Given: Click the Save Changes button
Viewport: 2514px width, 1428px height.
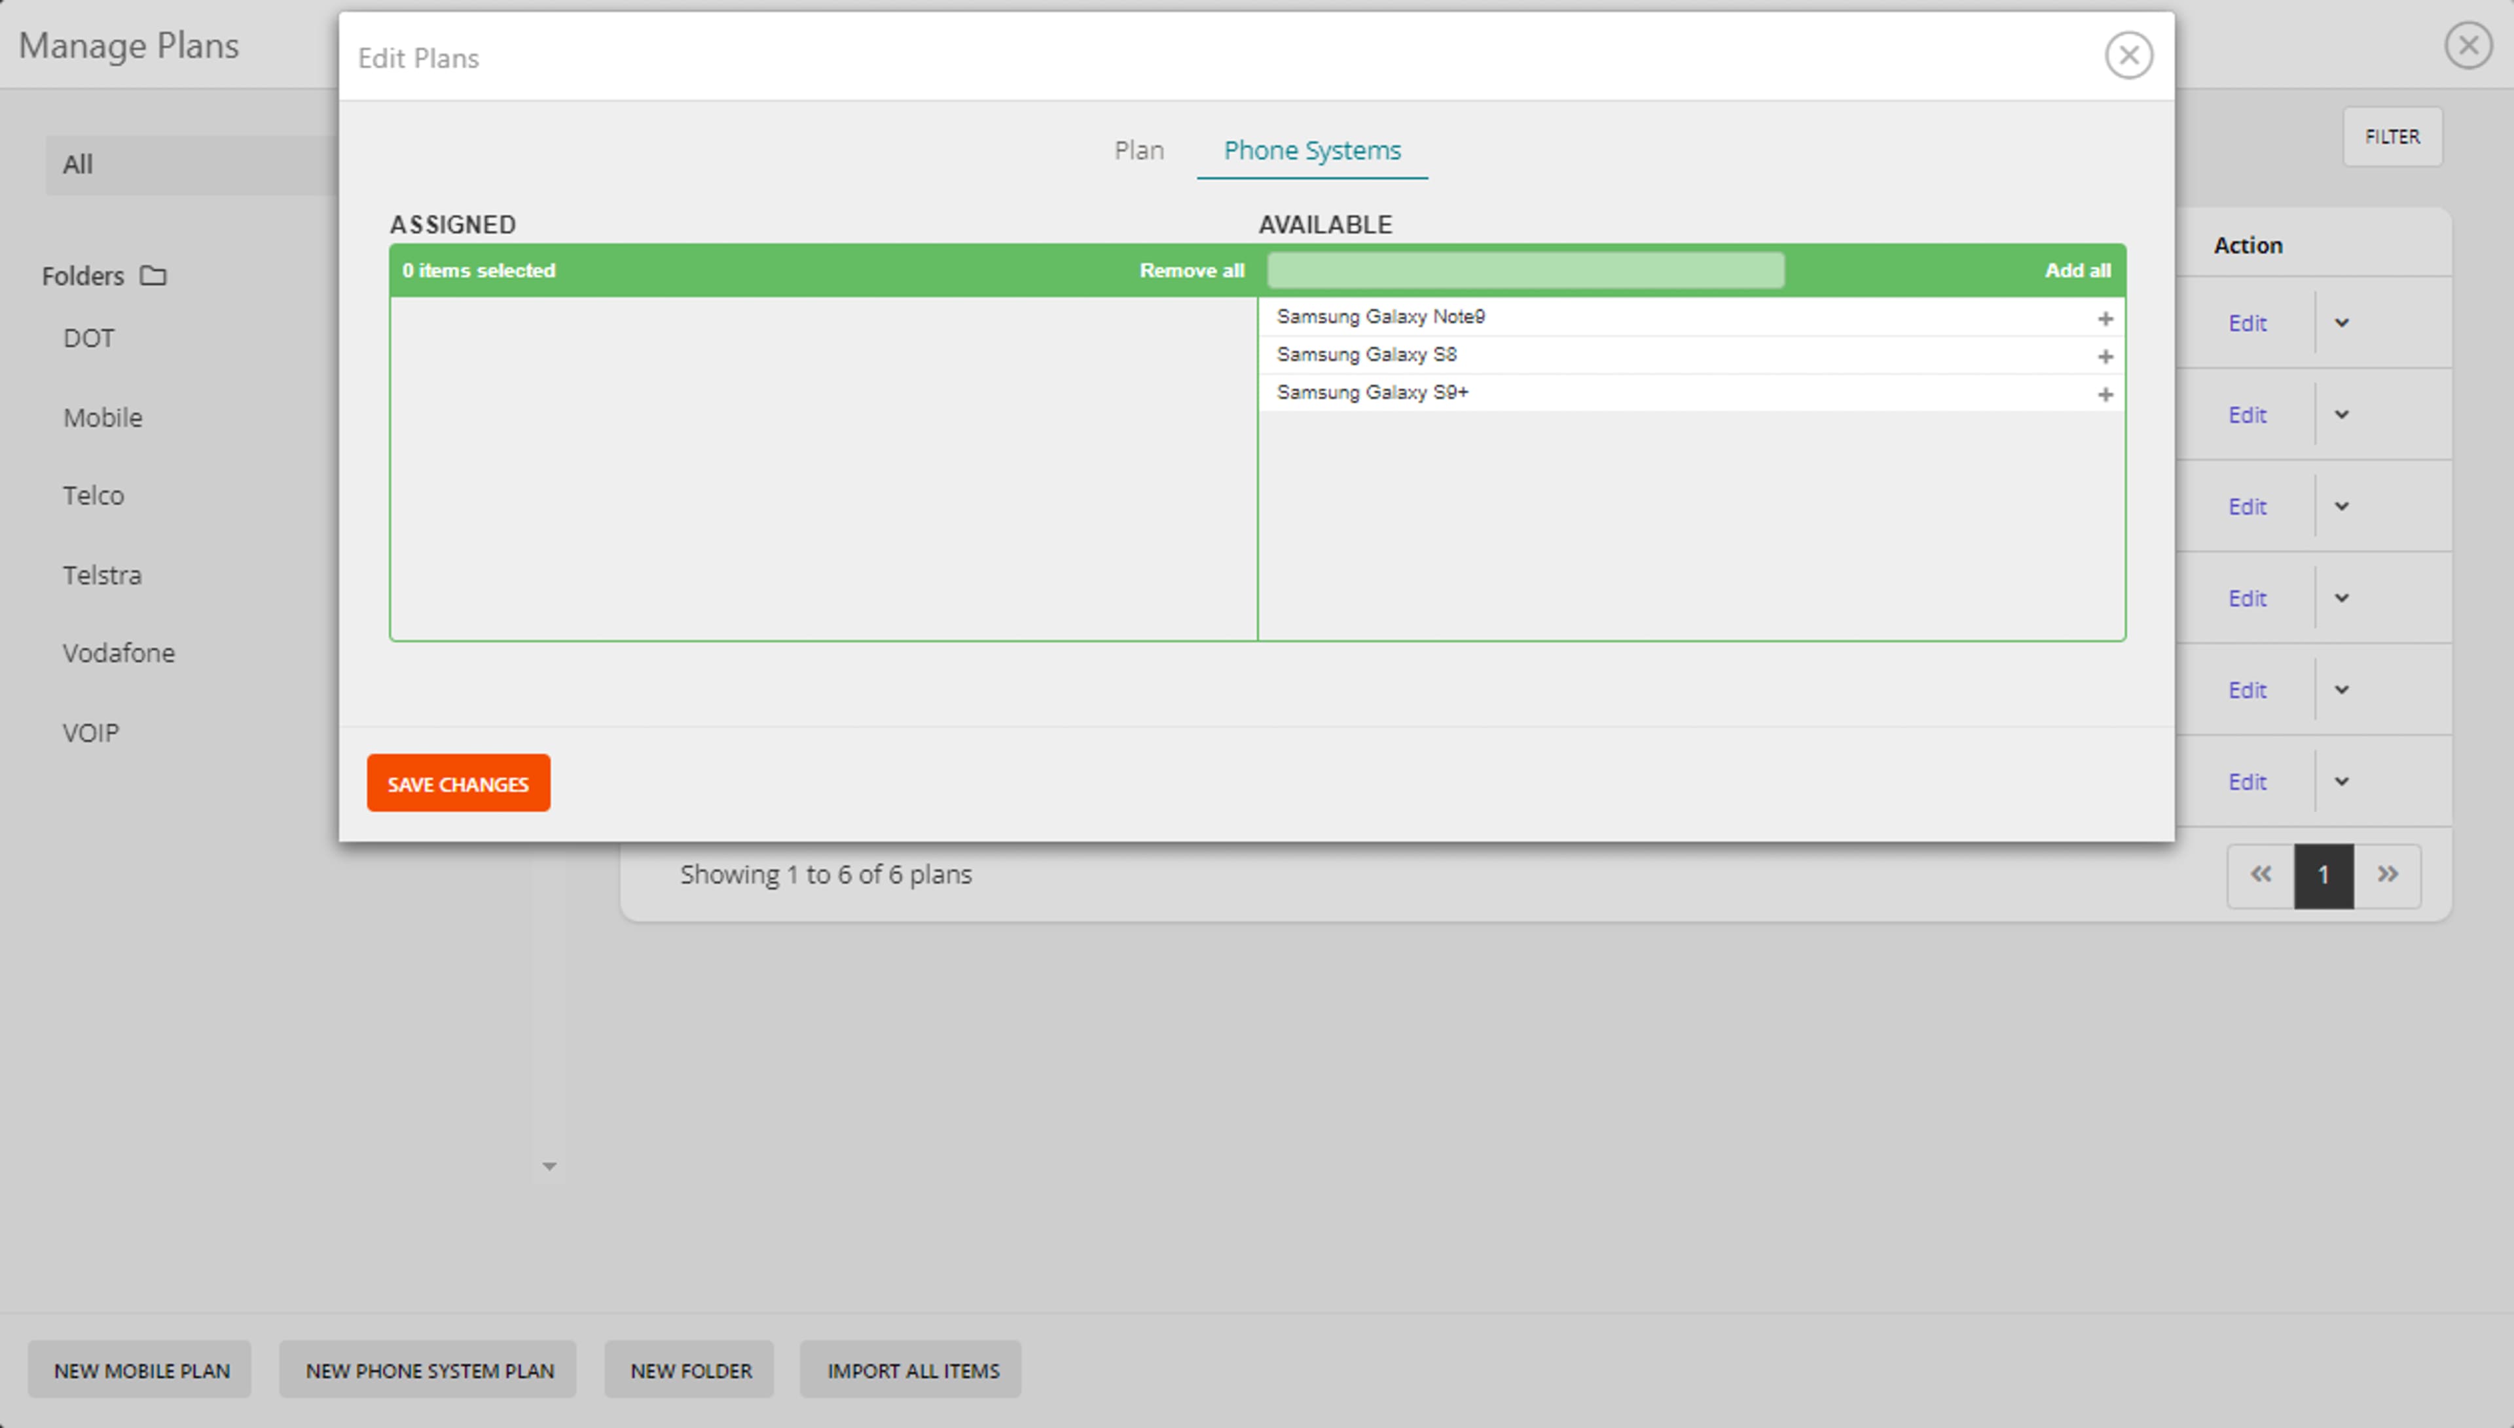Looking at the screenshot, I should point(458,784).
